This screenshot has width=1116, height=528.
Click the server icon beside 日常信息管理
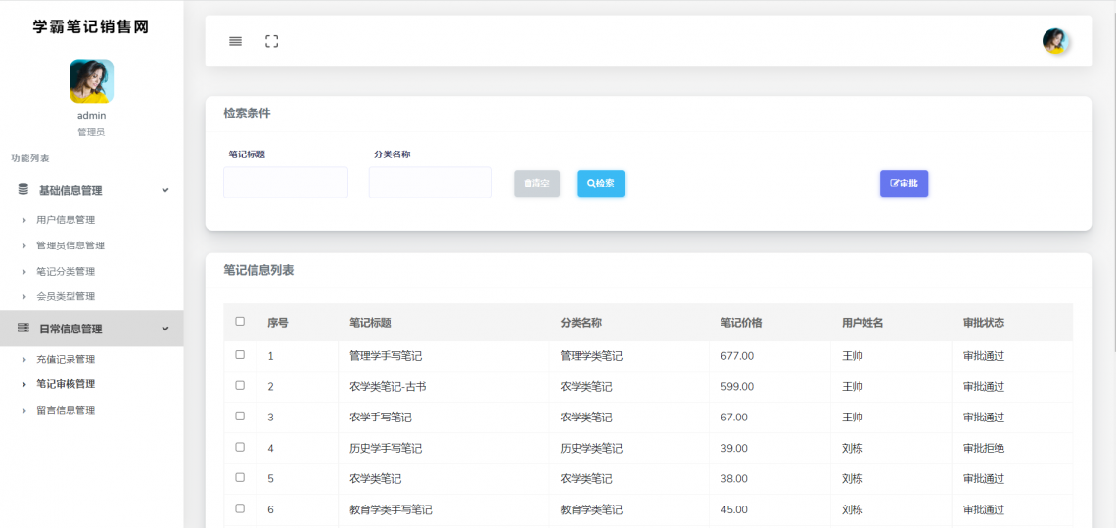click(x=23, y=328)
